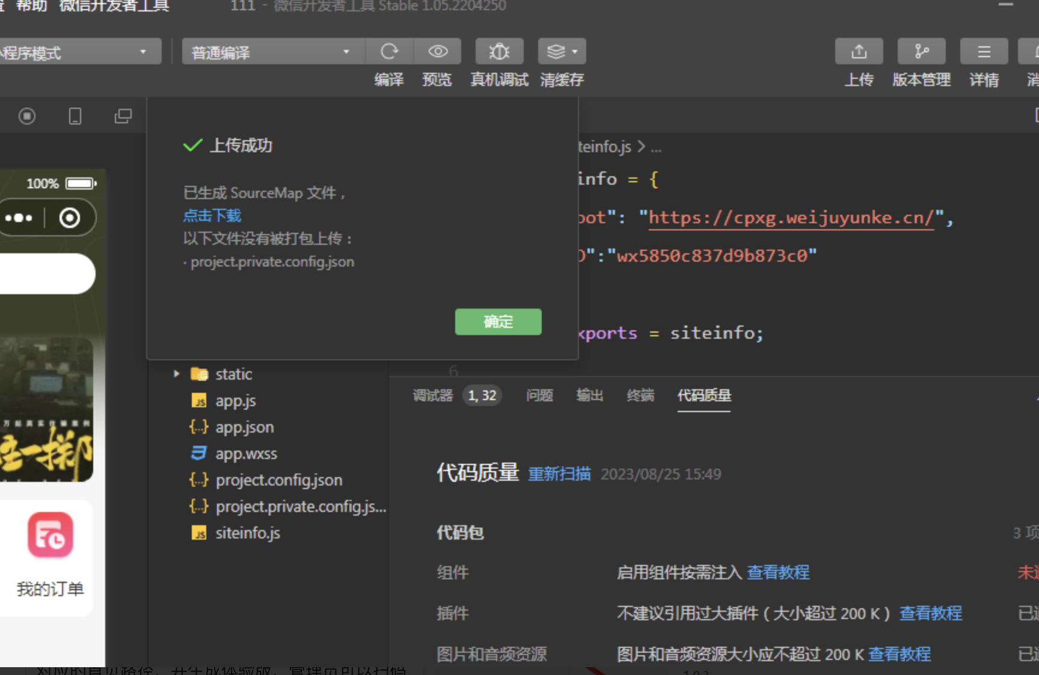Click 确定 to close upload success dialog
The image size is (1039, 675).
[x=498, y=322]
